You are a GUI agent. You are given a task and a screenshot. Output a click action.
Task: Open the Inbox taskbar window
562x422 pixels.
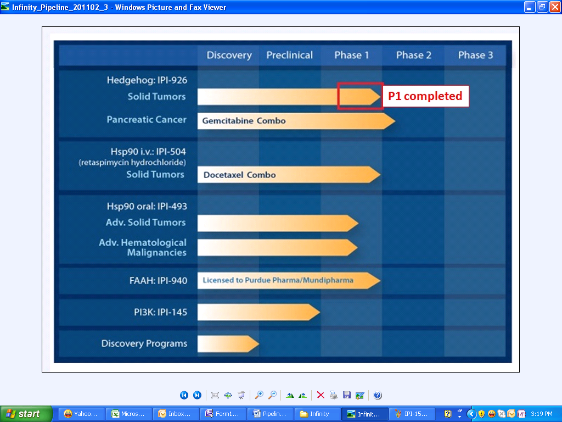tap(175, 414)
